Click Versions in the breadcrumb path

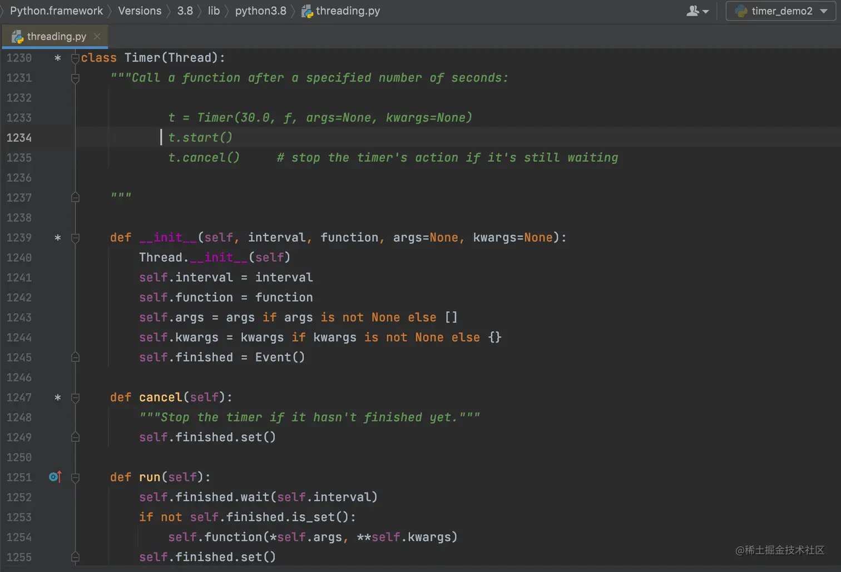pos(140,11)
